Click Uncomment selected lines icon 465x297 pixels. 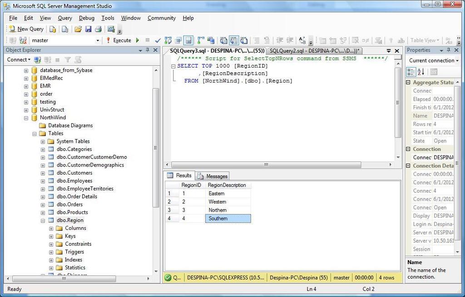coord(267,40)
